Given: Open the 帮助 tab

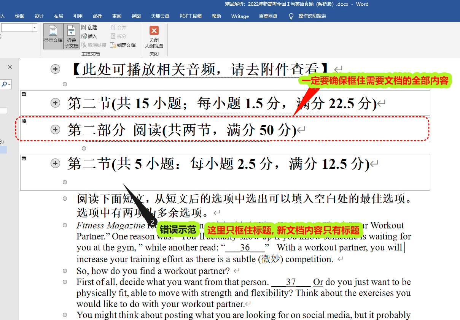Looking at the screenshot, I should click(x=216, y=16).
